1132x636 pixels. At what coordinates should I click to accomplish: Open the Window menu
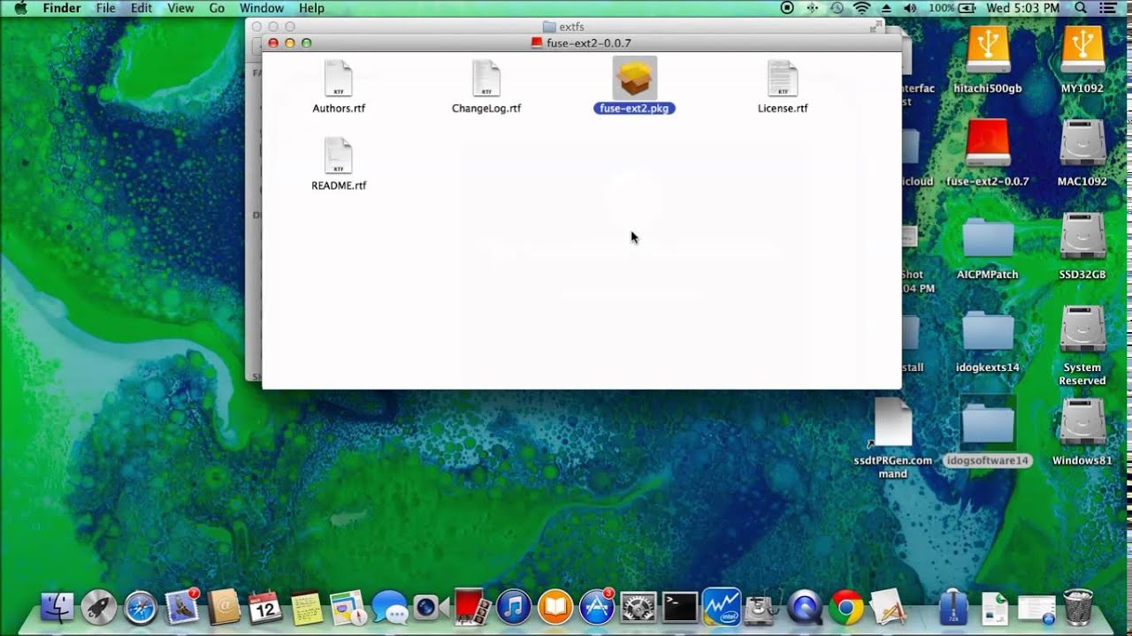tap(262, 8)
